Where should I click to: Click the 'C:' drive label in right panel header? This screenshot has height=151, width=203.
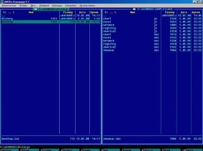(x=106, y=12)
